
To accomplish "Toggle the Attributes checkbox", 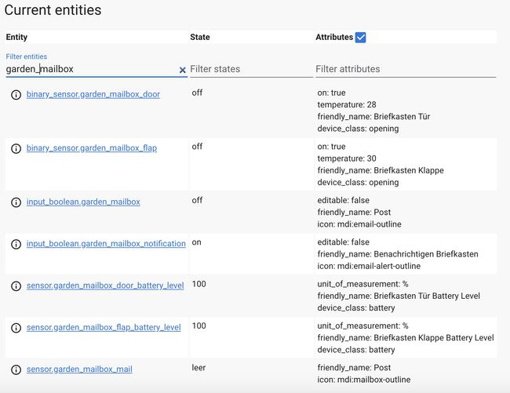I will [x=360, y=38].
